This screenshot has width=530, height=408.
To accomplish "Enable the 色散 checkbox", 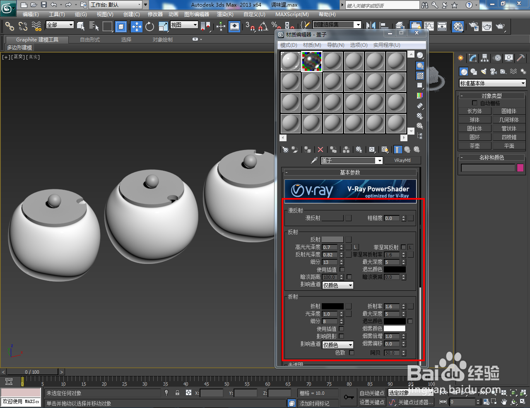I will click(352, 352).
